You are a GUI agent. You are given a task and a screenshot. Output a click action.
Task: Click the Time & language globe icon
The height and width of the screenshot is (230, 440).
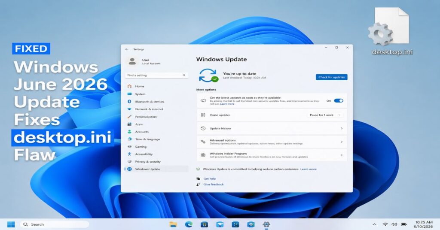[x=129, y=139]
